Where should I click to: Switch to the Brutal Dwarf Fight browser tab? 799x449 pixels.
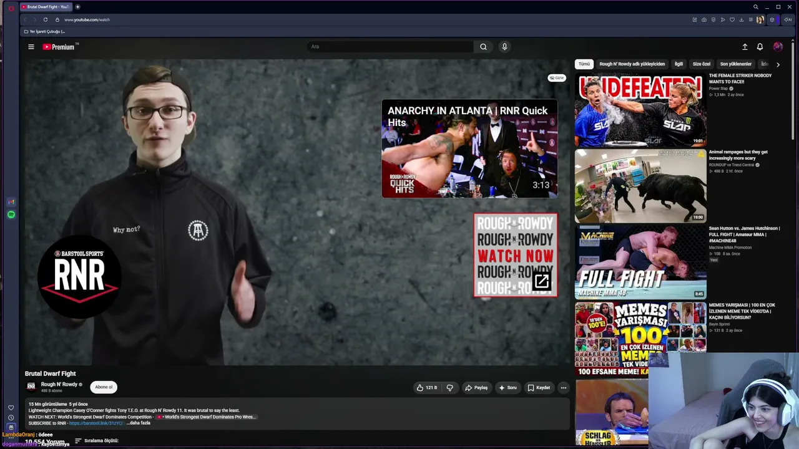(x=46, y=7)
